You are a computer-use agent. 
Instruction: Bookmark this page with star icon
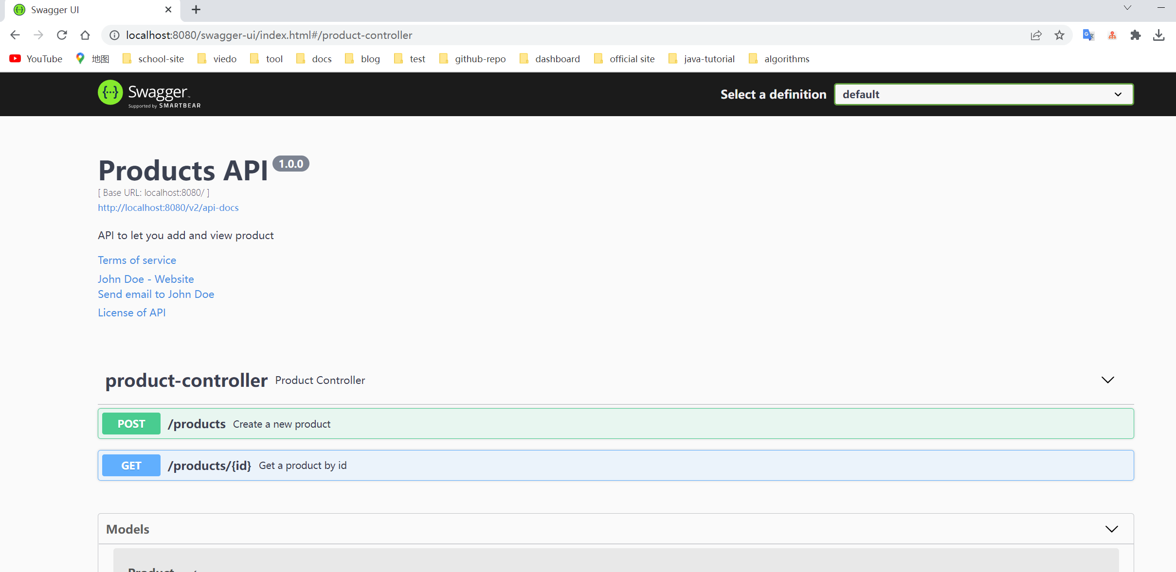click(x=1059, y=35)
